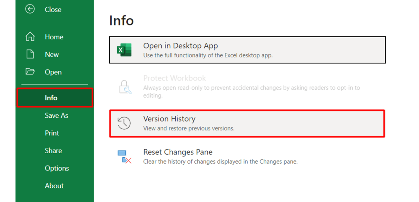Viewport: 419px width, 202px height.
Task: Click the New blank document icon
Action: pos(30,54)
